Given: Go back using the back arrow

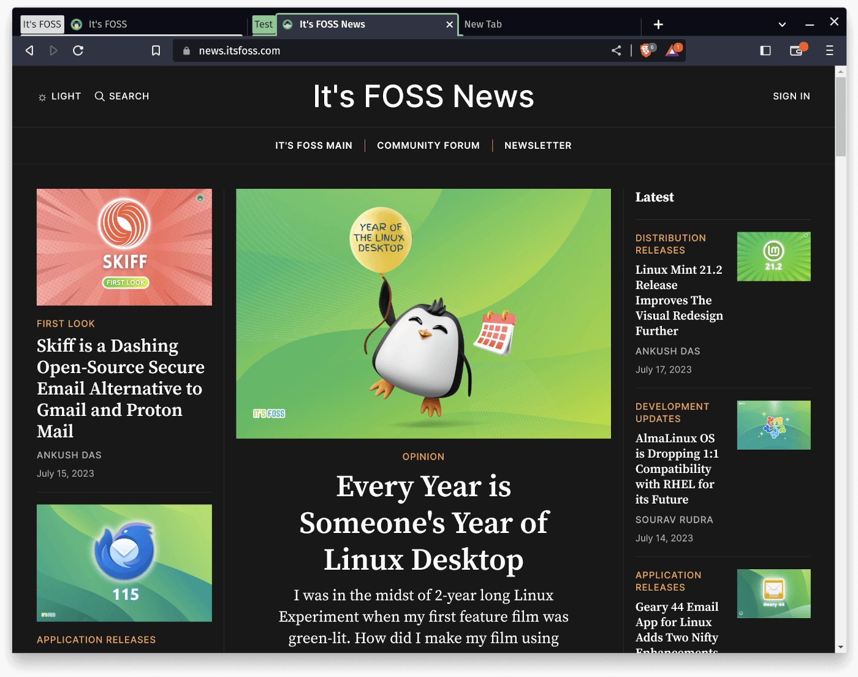Looking at the screenshot, I should point(29,51).
